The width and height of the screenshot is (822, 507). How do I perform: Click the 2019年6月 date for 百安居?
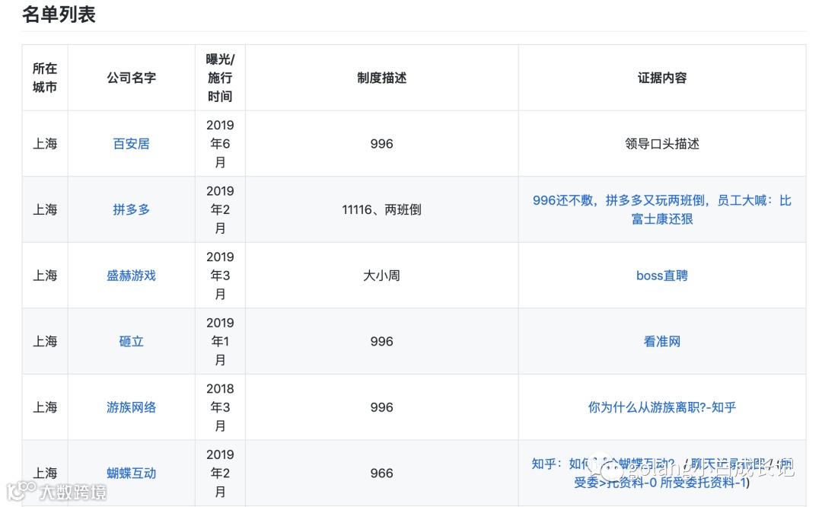tap(220, 144)
